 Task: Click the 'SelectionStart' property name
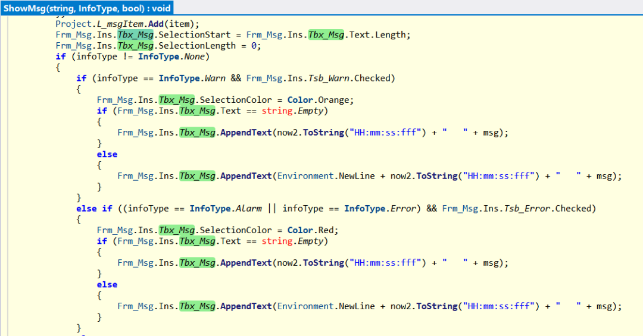[x=194, y=35]
